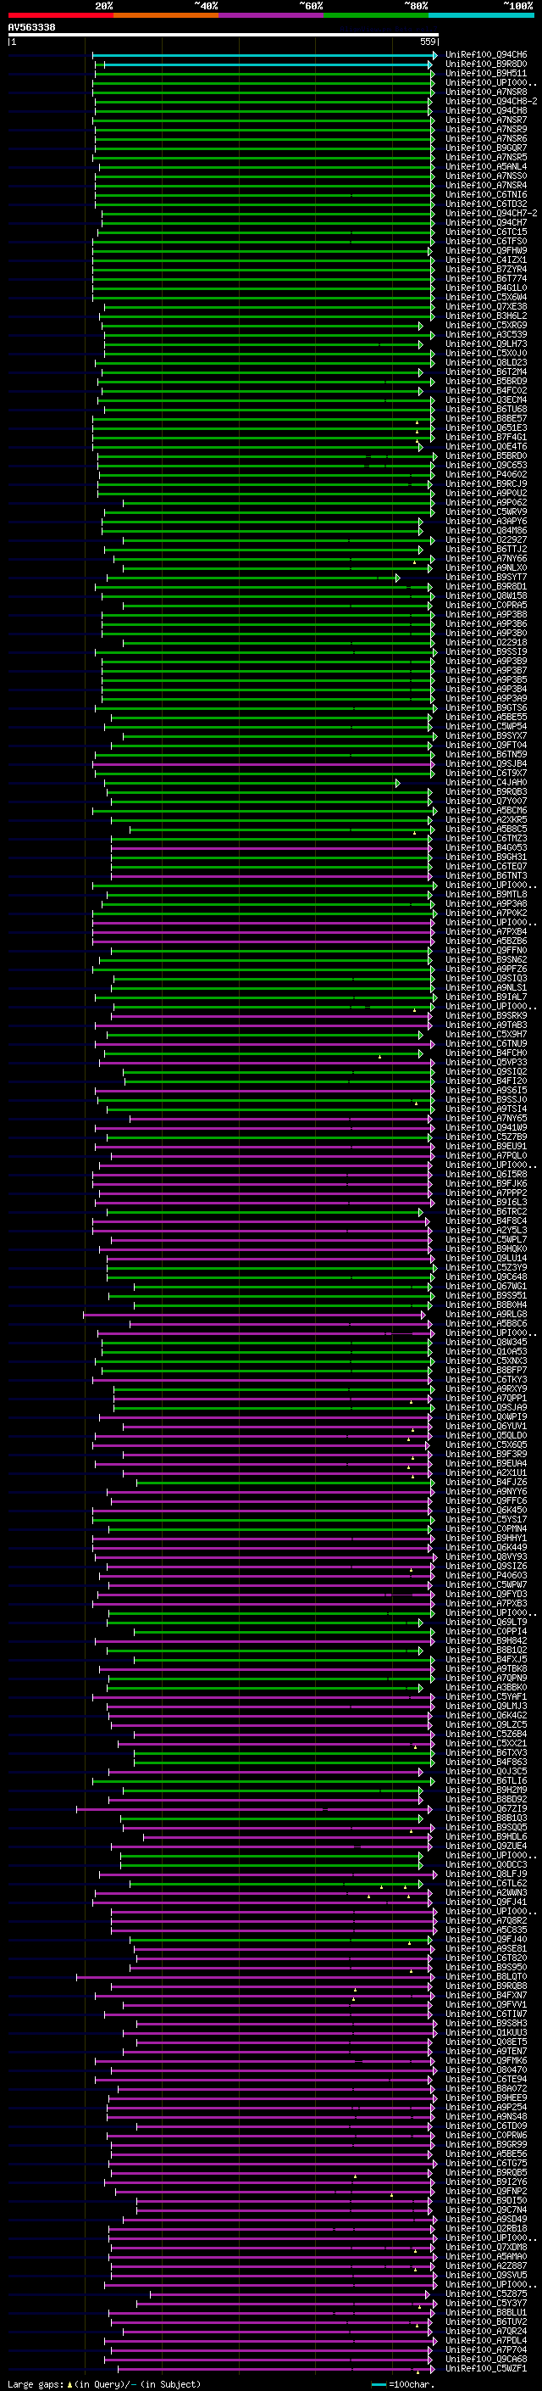The image size is (542, 2391).
Task: Open label UniRef100_C5WZF1
Action: pos(486,2368)
